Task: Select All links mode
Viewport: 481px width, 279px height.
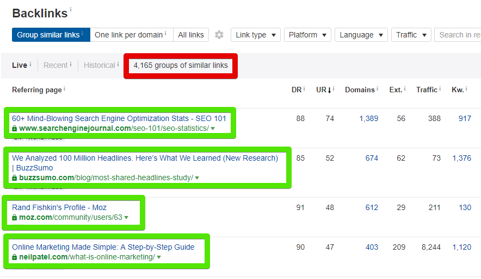Action: click(191, 35)
